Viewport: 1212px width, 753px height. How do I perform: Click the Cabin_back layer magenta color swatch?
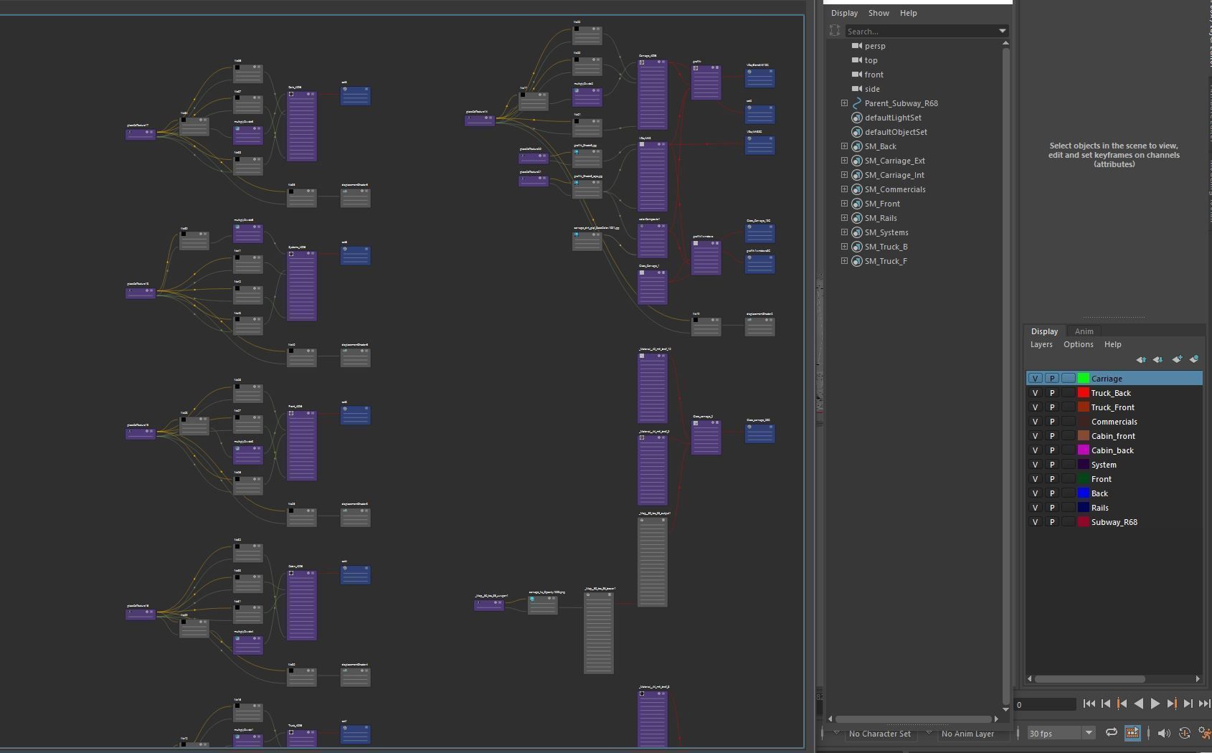pyautogui.click(x=1084, y=450)
